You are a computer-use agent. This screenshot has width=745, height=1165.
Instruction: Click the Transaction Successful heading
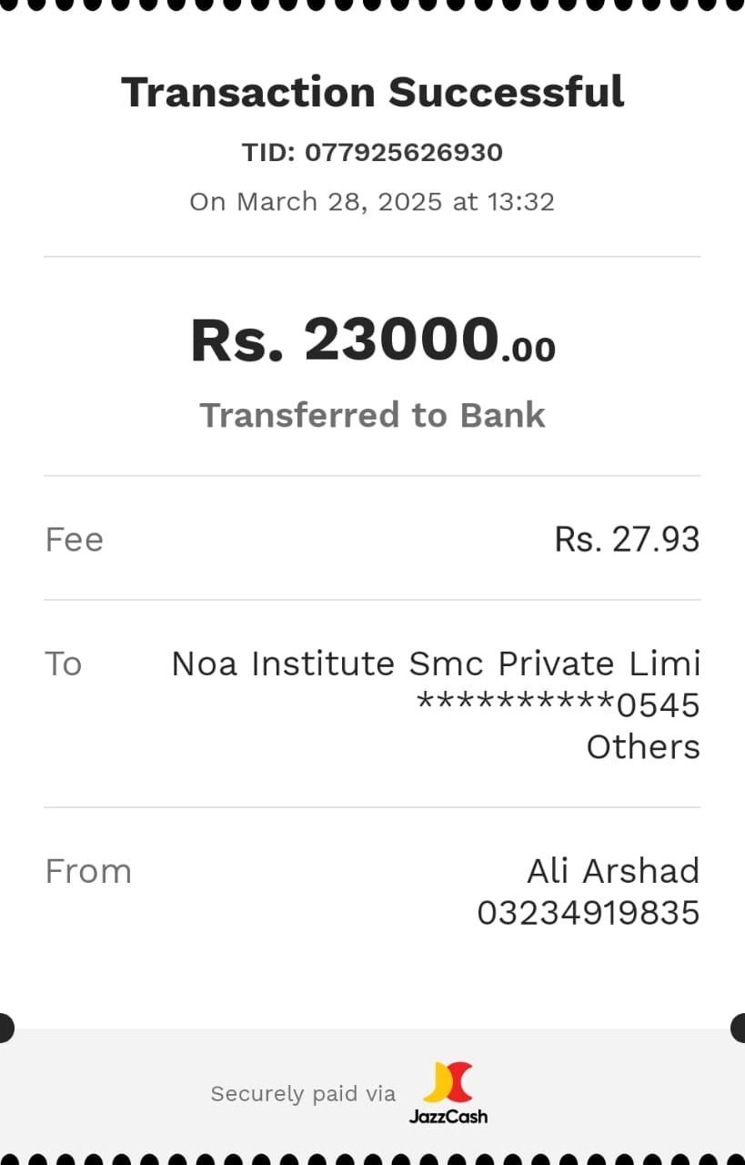pos(372,93)
